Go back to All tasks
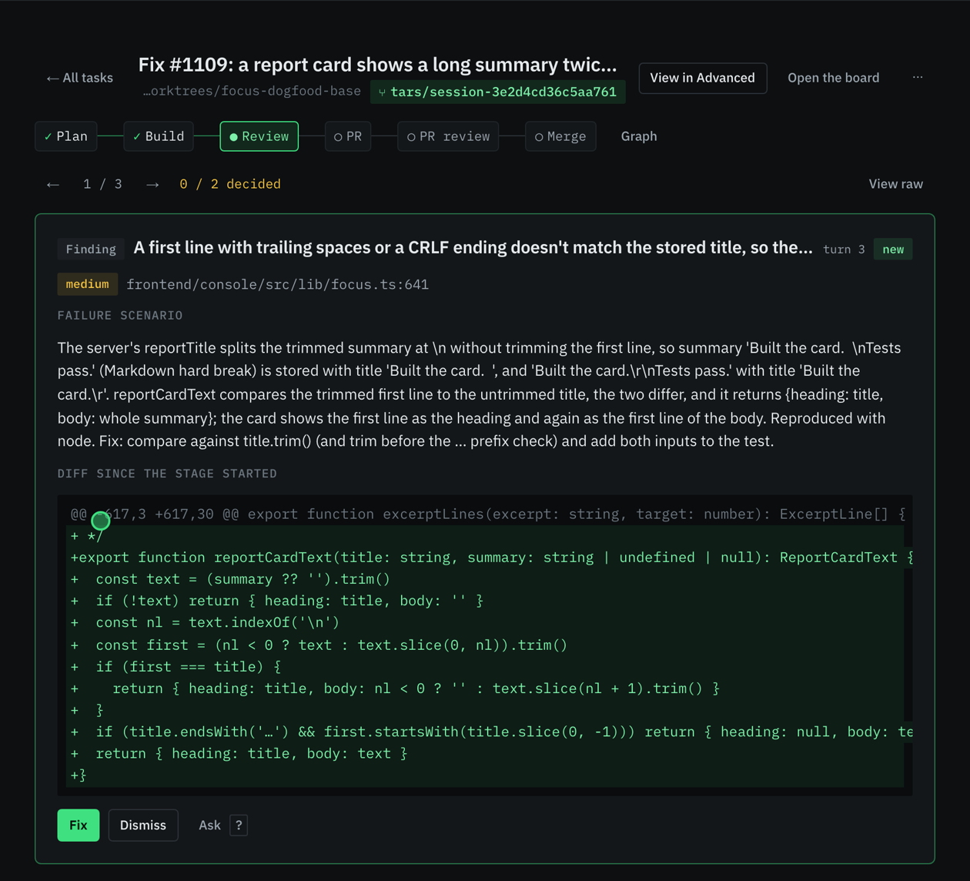 click(79, 78)
